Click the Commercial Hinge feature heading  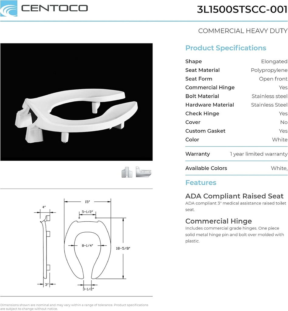pyautogui.click(x=218, y=221)
